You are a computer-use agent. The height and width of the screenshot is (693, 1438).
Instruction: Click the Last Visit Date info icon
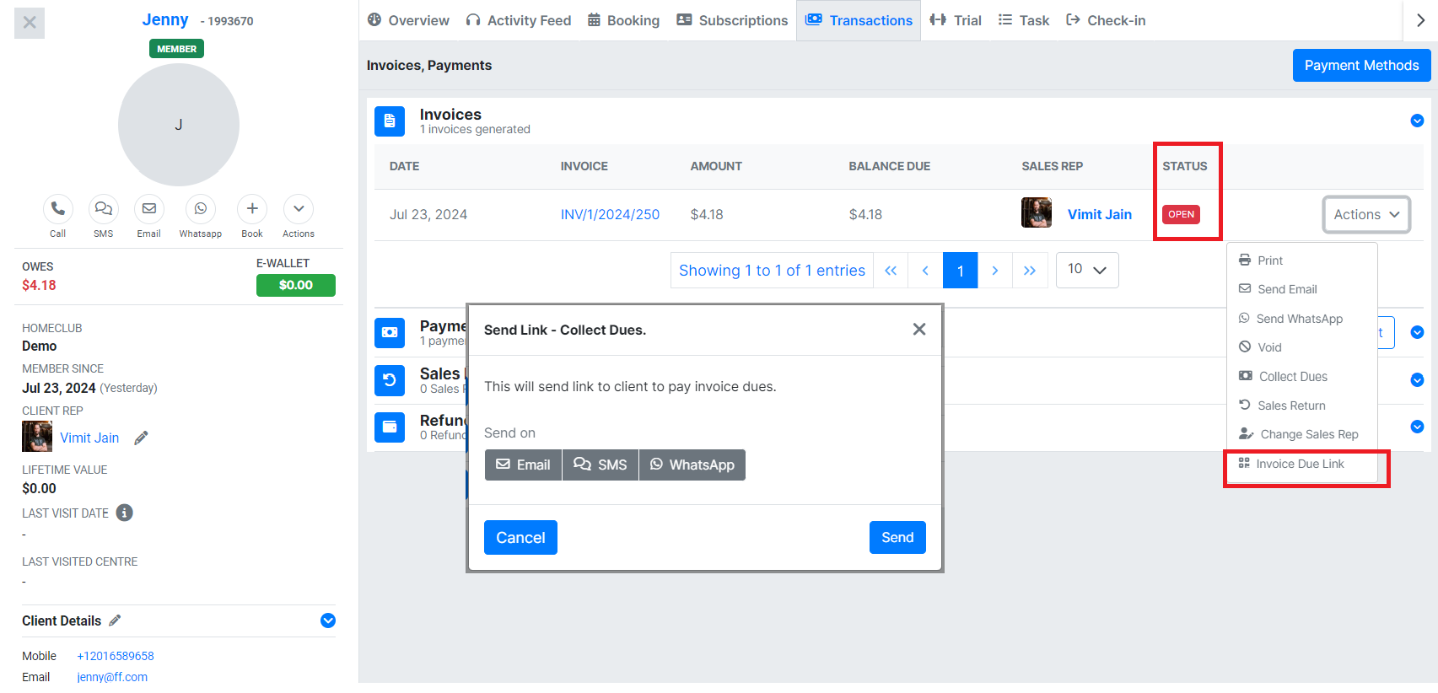[125, 513]
